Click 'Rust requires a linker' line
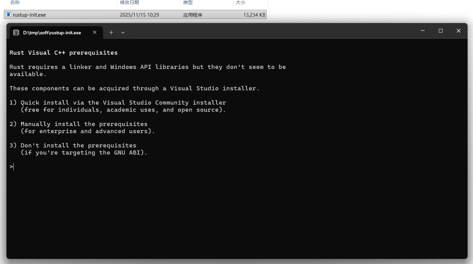The image size is (473, 264). 147,67
